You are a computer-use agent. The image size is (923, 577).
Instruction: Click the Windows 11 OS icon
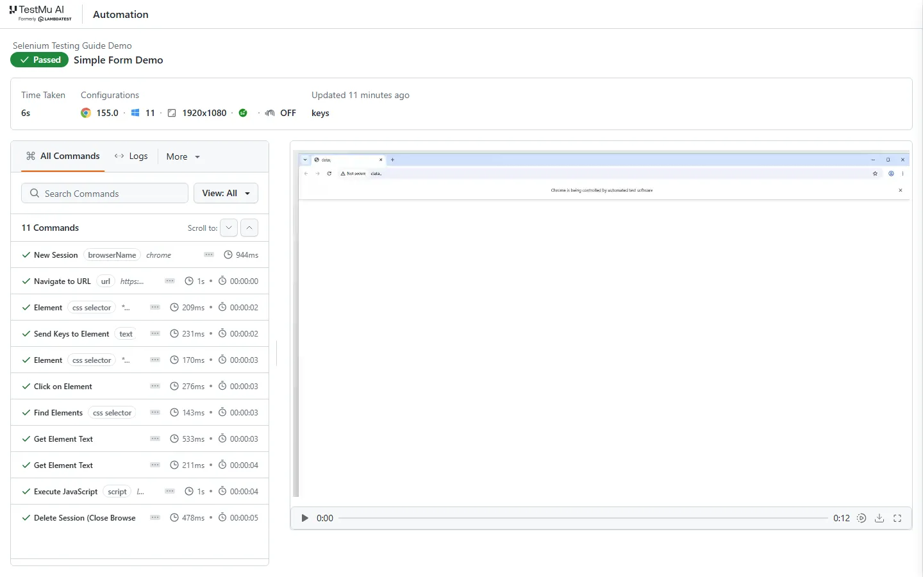tap(135, 113)
